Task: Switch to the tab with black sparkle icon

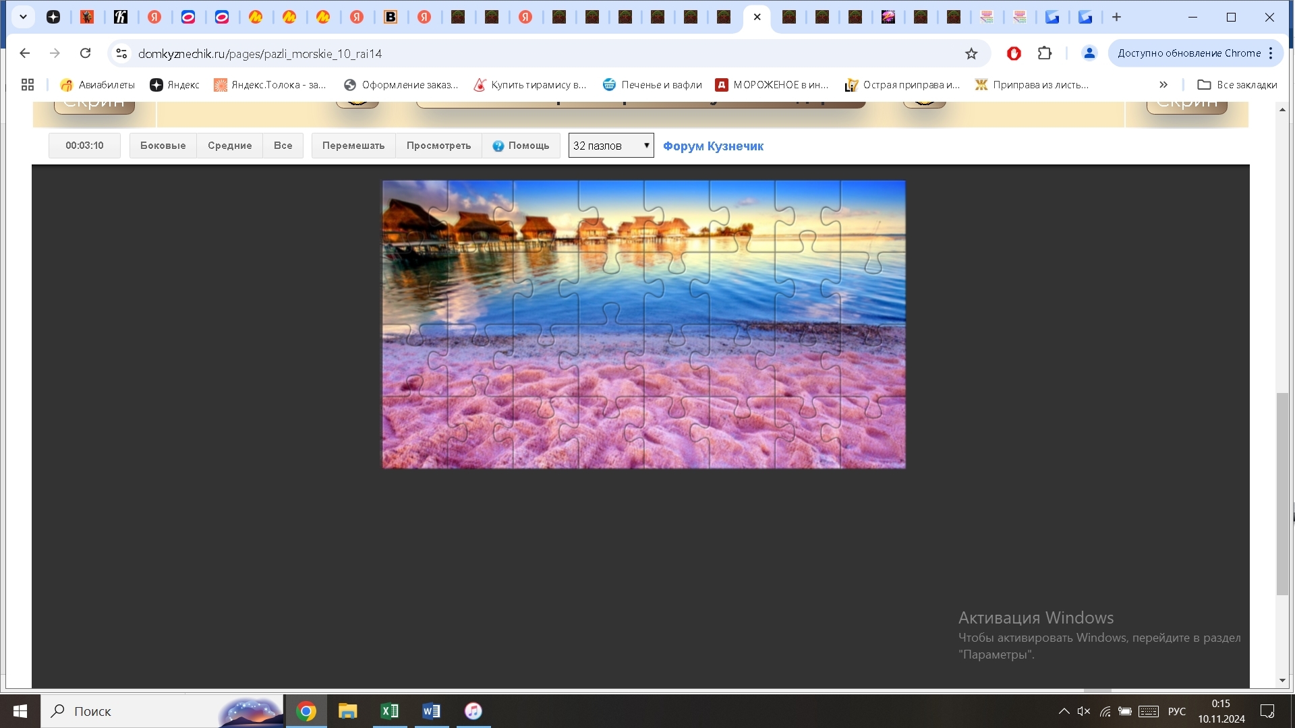Action: tap(53, 17)
